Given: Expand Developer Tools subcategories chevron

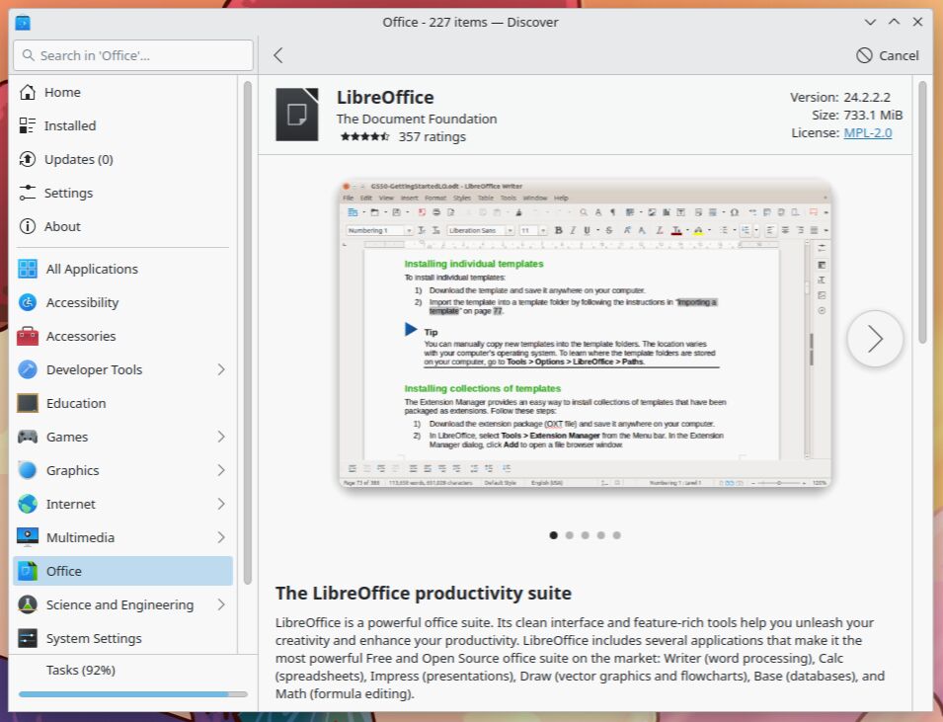Looking at the screenshot, I should click(x=221, y=369).
